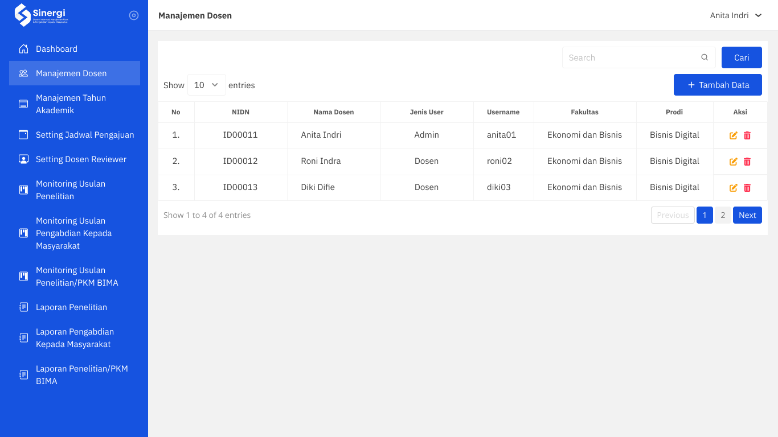The image size is (778, 437).
Task: Click the Cari button
Action: [742, 57]
